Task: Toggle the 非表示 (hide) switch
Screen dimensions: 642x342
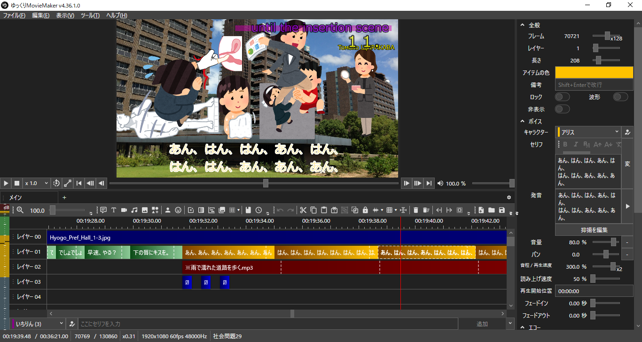Action: click(562, 109)
